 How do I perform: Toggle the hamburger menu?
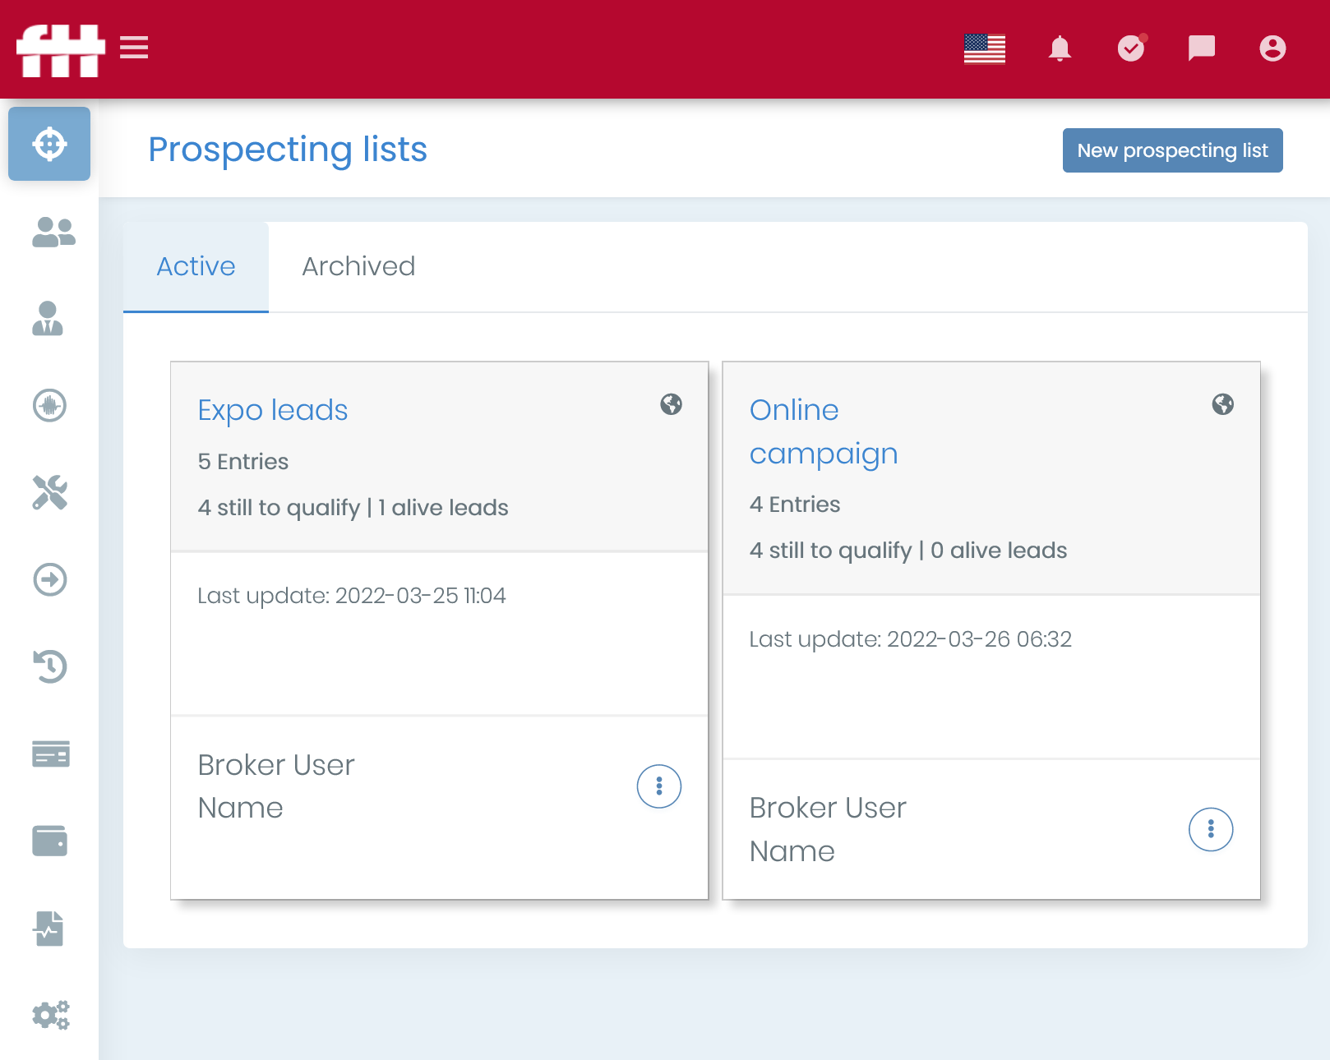[x=134, y=48]
